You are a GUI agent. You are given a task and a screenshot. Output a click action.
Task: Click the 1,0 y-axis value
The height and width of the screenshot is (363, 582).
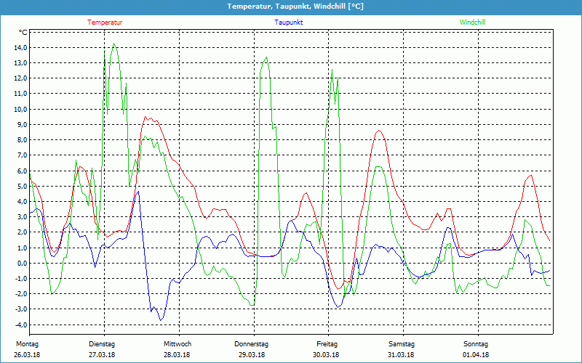pyautogui.click(x=22, y=248)
